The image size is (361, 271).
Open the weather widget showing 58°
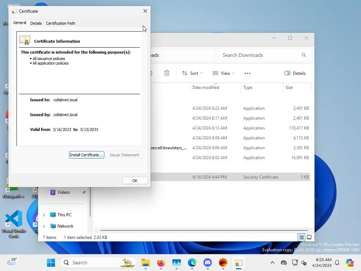[12, 261]
